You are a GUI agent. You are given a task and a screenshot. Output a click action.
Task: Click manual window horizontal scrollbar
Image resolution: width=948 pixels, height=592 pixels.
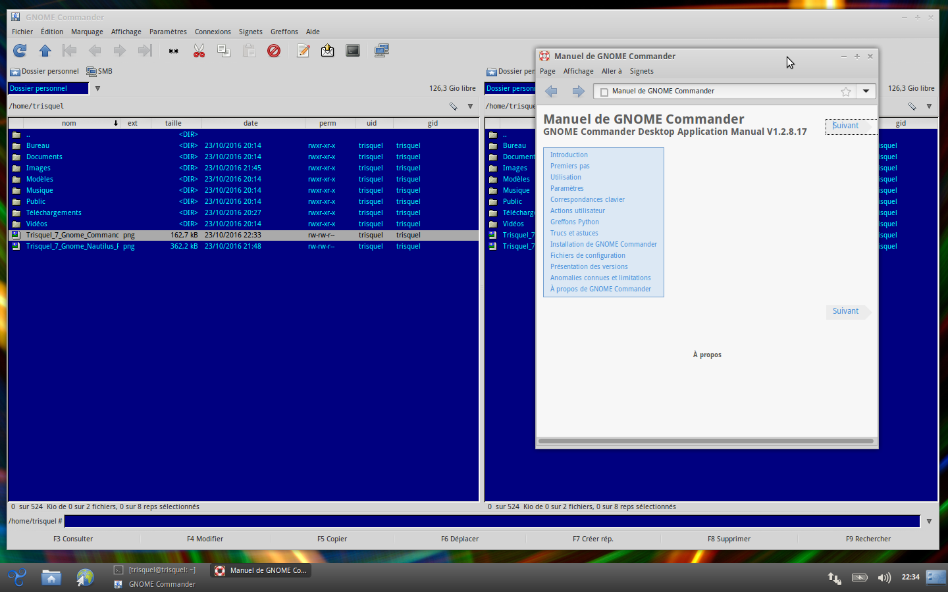pos(706,441)
